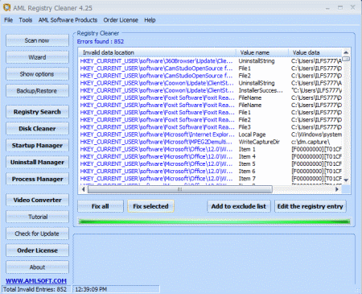Sort by Invalid data location column header
Viewport: 362px width, 294px height.
157,52
